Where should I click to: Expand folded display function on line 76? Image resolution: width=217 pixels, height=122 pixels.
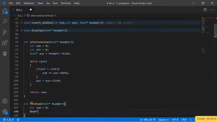(x=21, y=30)
